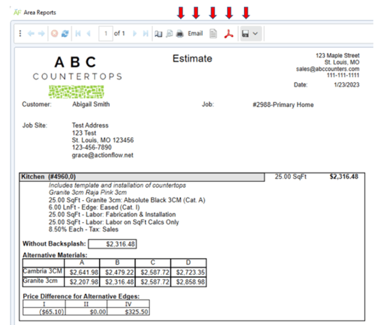The height and width of the screenshot is (325, 388).
Task: Click the Area Reports window title
Action: pyautogui.click(x=40, y=12)
